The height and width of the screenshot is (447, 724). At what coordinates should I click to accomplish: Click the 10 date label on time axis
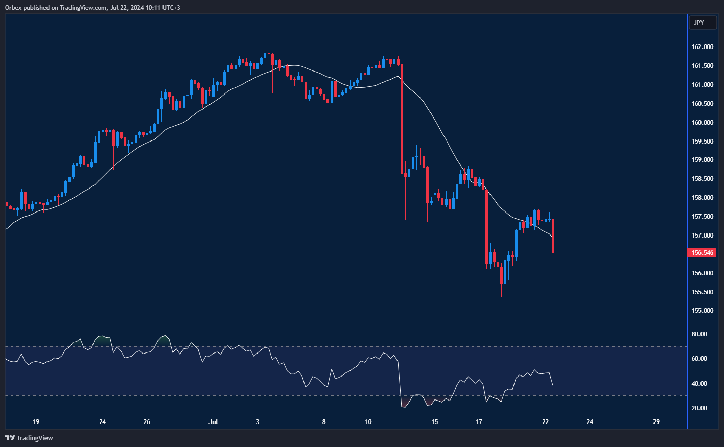click(x=368, y=422)
